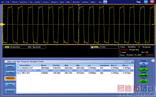Click the Mean column header
The width and height of the screenshot is (156, 97).
tap(44, 65)
